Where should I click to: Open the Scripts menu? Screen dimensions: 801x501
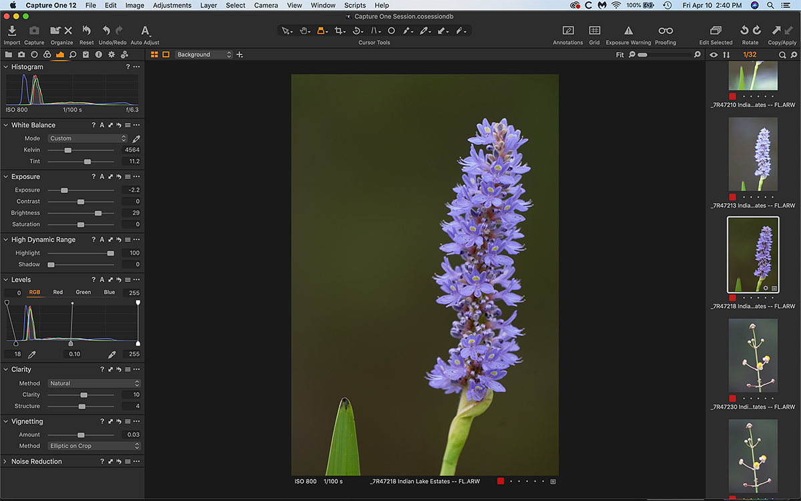pyautogui.click(x=355, y=5)
